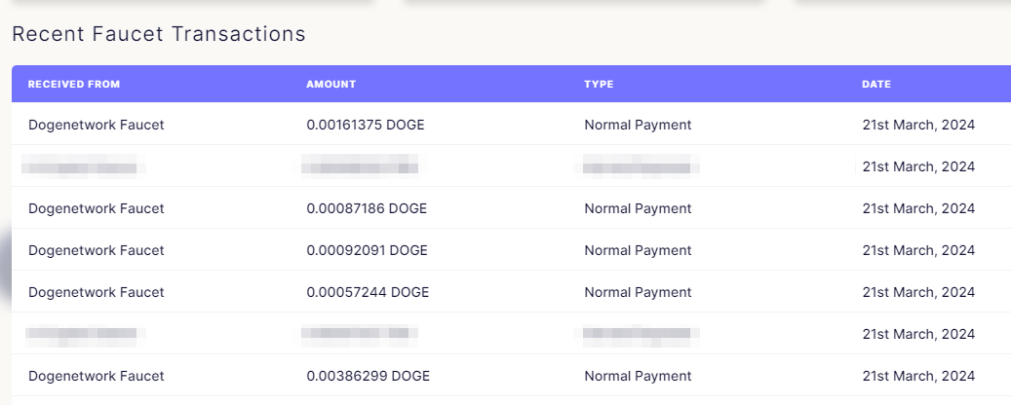
Task: Click the 0.00386299 DOGE amount
Action: [x=369, y=376]
